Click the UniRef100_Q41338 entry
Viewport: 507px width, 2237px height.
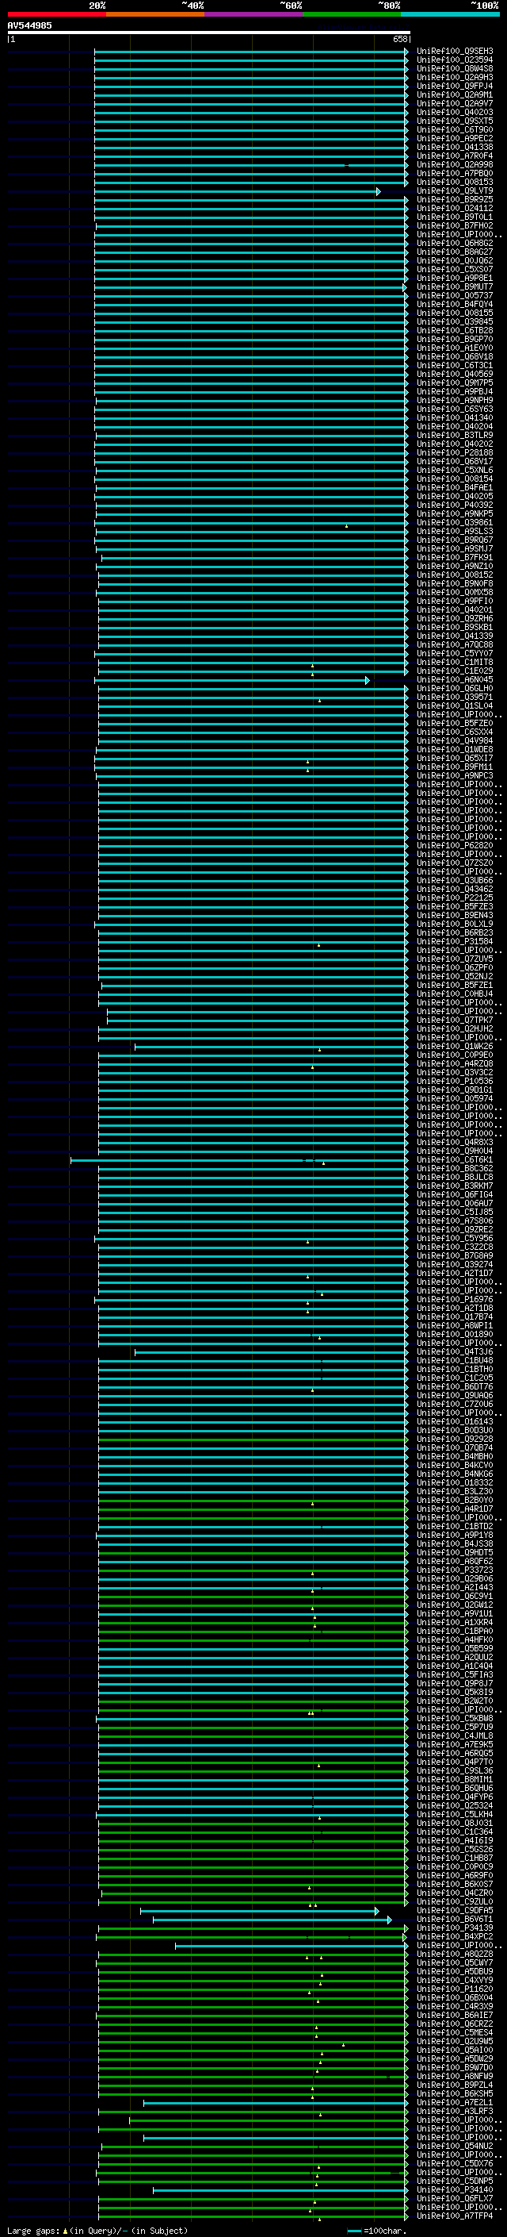point(455,147)
